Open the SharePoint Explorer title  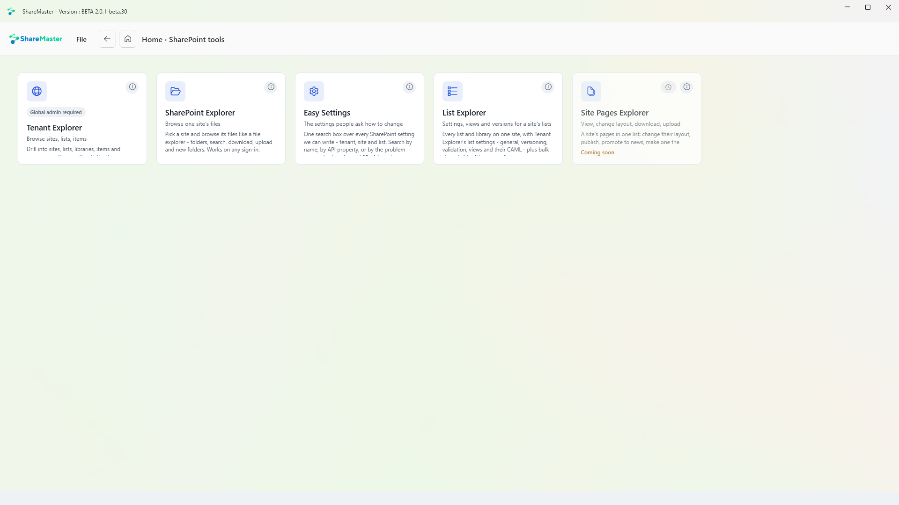tap(200, 113)
